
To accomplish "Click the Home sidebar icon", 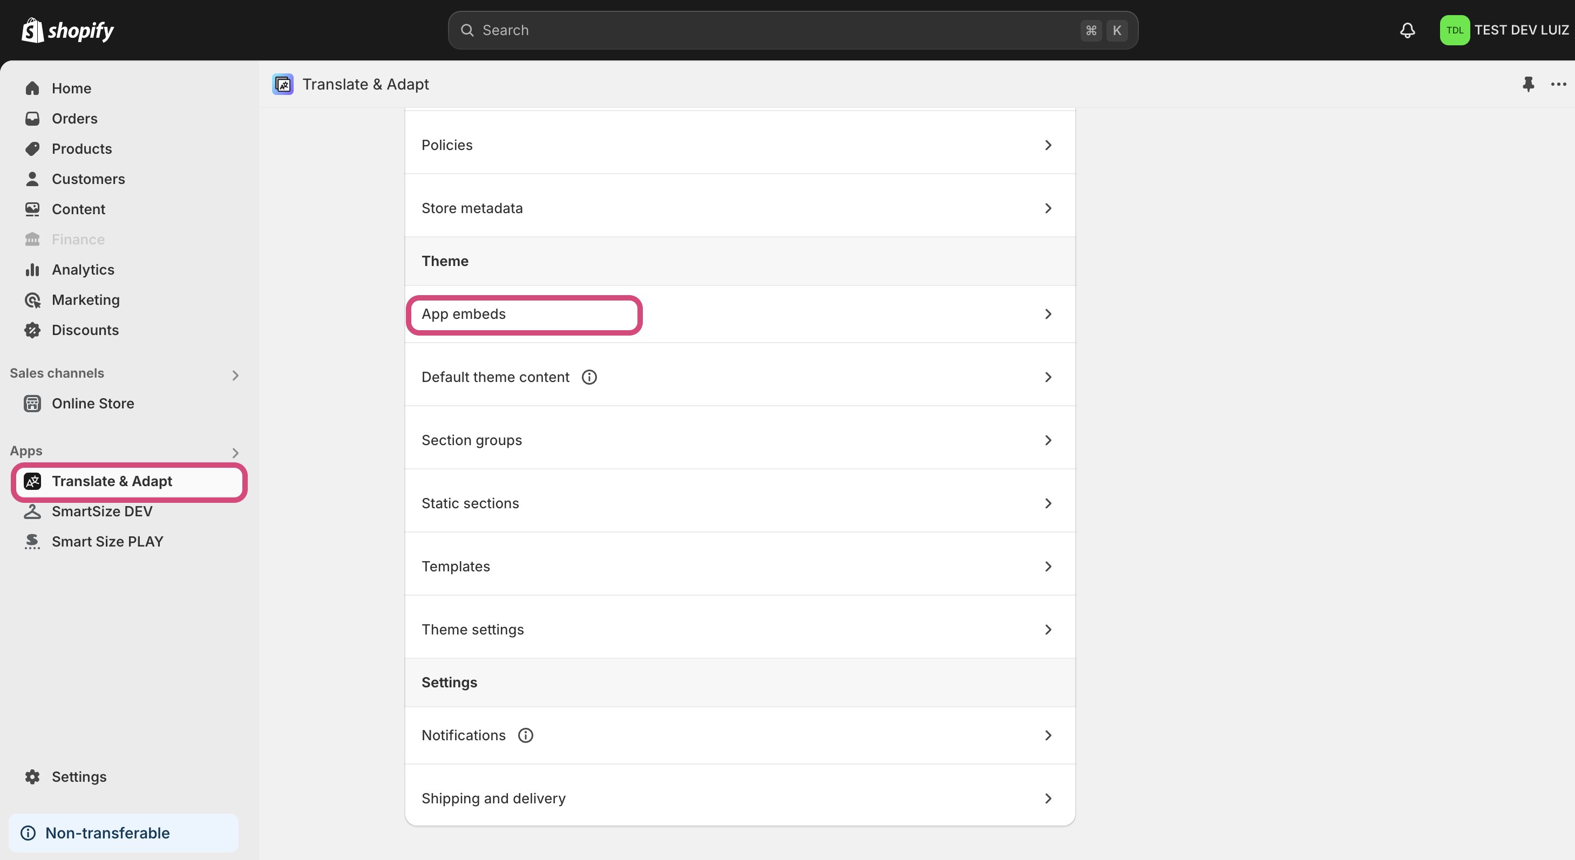I will coord(32,88).
